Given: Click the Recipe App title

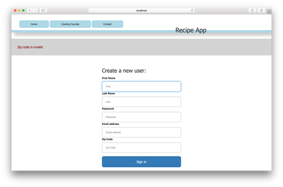Looking at the screenshot, I should pyautogui.click(x=191, y=30).
